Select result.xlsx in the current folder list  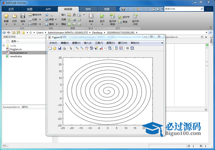pos(16,56)
